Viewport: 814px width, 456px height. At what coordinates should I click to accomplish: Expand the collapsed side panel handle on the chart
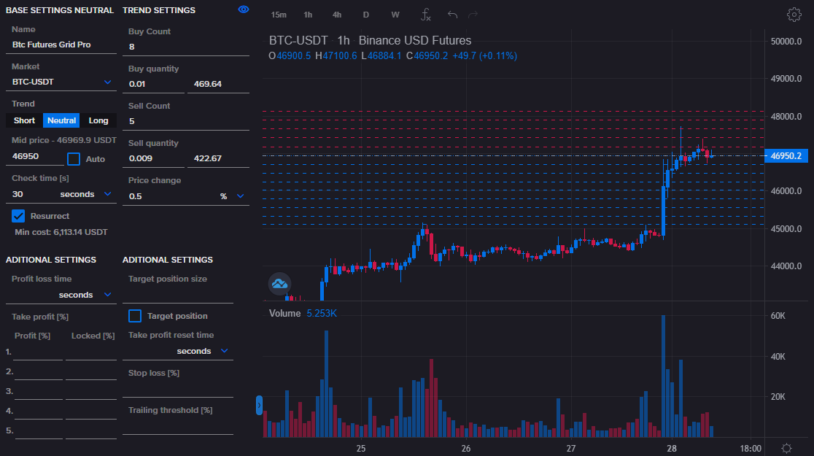(x=259, y=406)
